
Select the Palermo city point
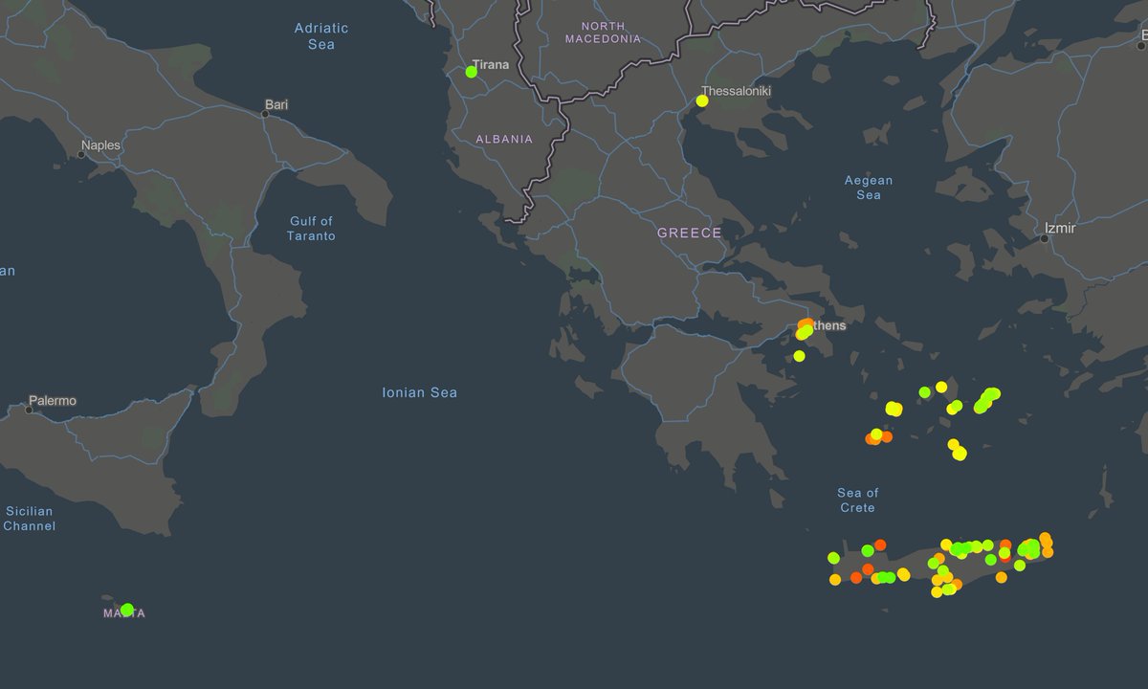pyautogui.click(x=29, y=410)
